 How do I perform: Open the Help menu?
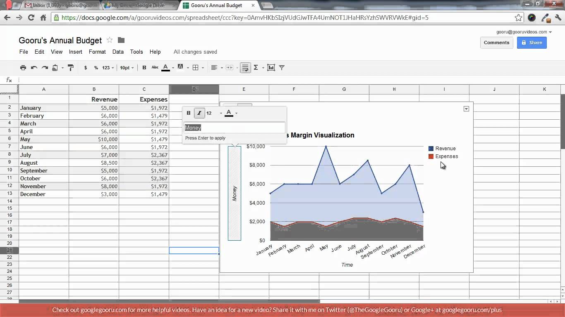pos(155,52)
